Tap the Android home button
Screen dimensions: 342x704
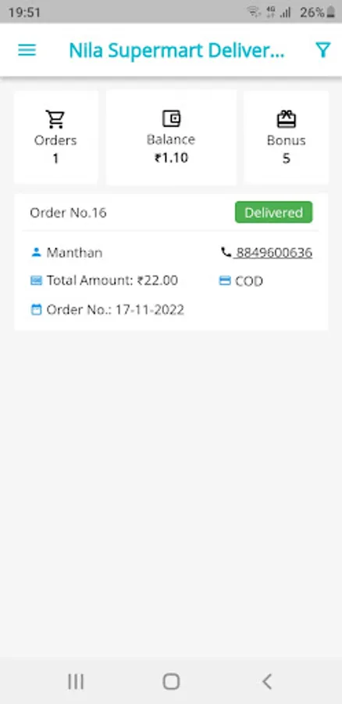click(171, 681)
